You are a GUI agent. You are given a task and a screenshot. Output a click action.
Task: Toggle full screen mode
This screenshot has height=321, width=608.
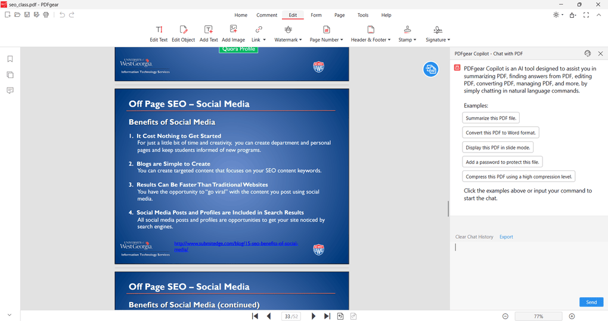586,15
